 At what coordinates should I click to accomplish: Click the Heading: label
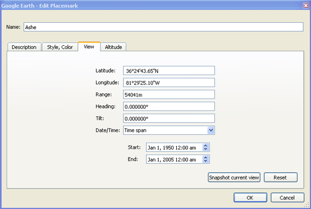click(105, 106)
